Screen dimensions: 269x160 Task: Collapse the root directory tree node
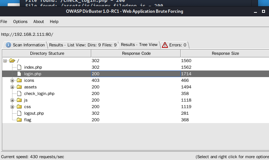click(5, 61)
